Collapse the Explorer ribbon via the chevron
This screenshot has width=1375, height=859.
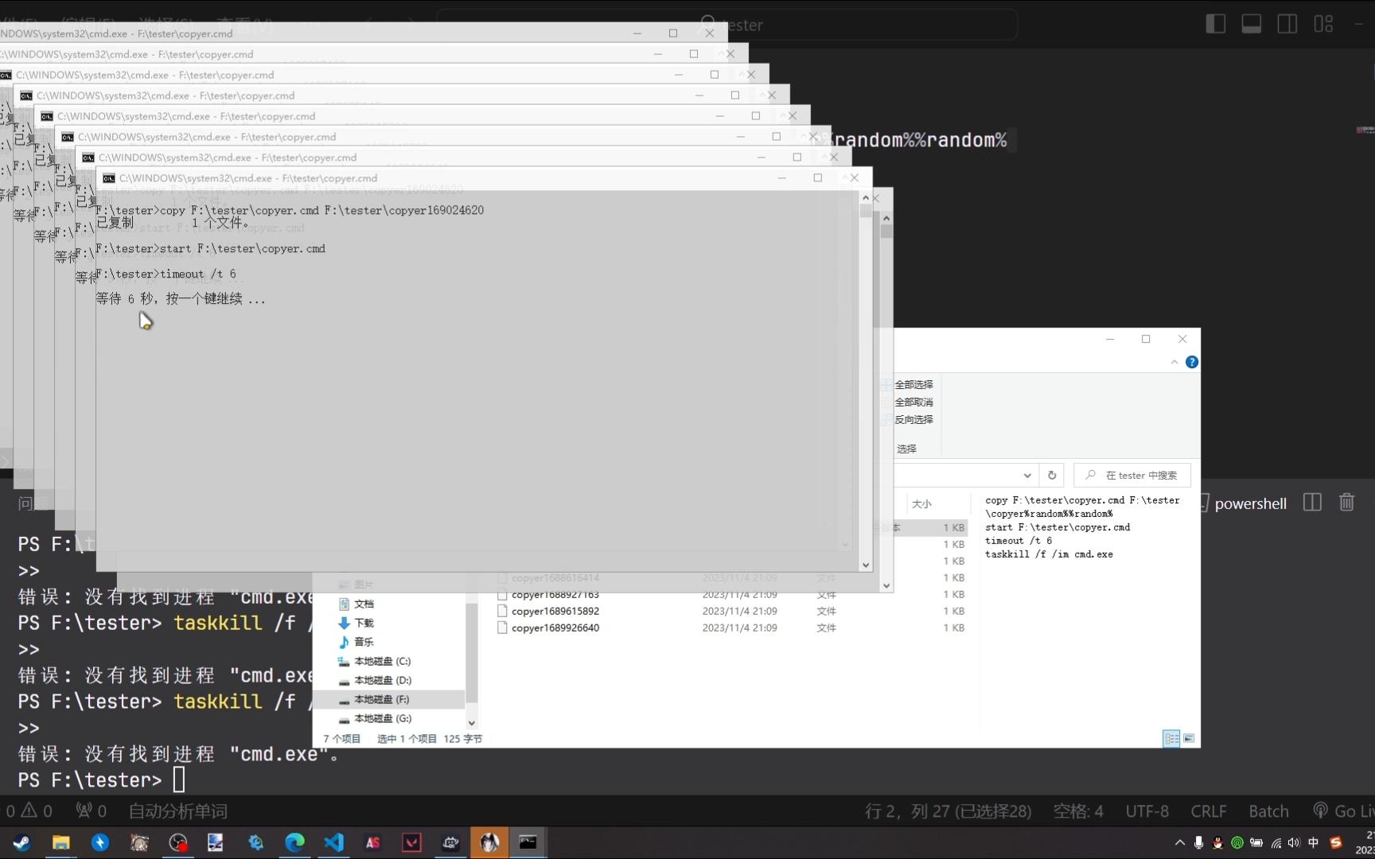tap(1174, 362)
